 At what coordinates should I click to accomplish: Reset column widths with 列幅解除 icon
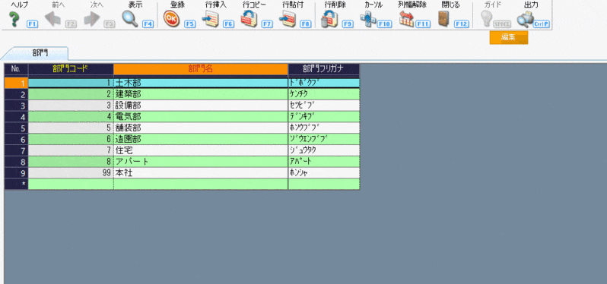pos(407,19)
